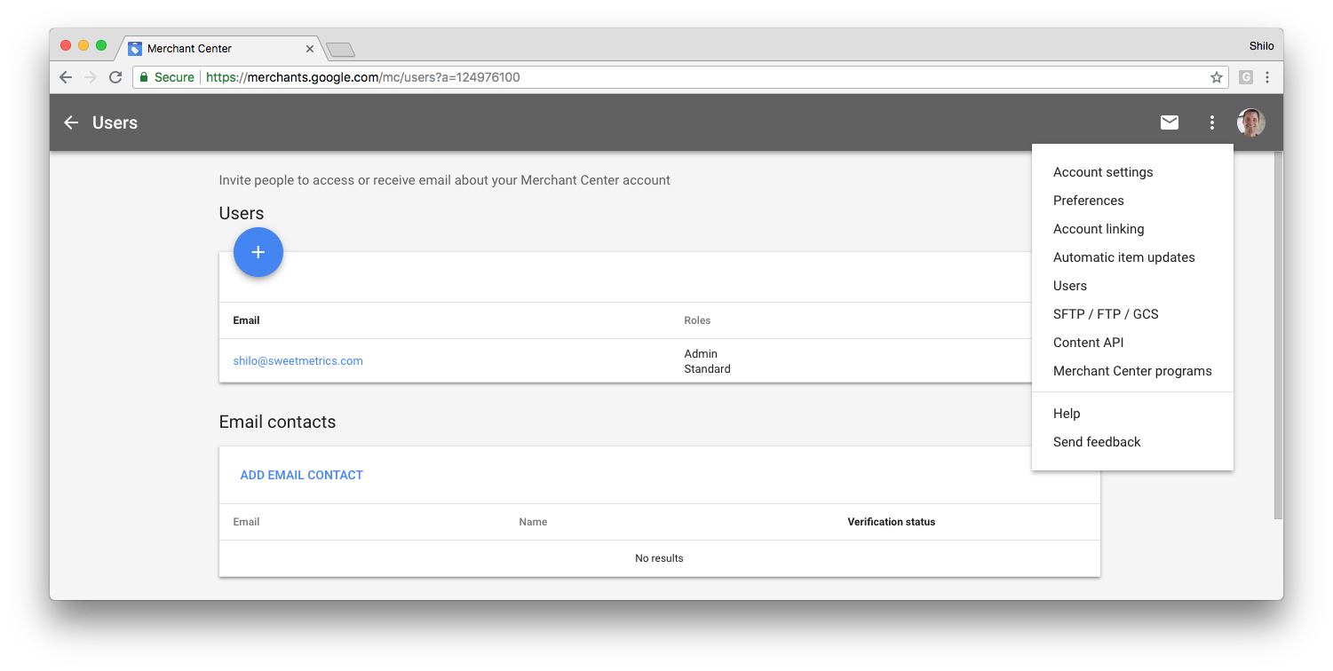The width and height of the screenshot is (1333, 671).
Task: Click the page vertical scrollbar
Action: 1278,335
